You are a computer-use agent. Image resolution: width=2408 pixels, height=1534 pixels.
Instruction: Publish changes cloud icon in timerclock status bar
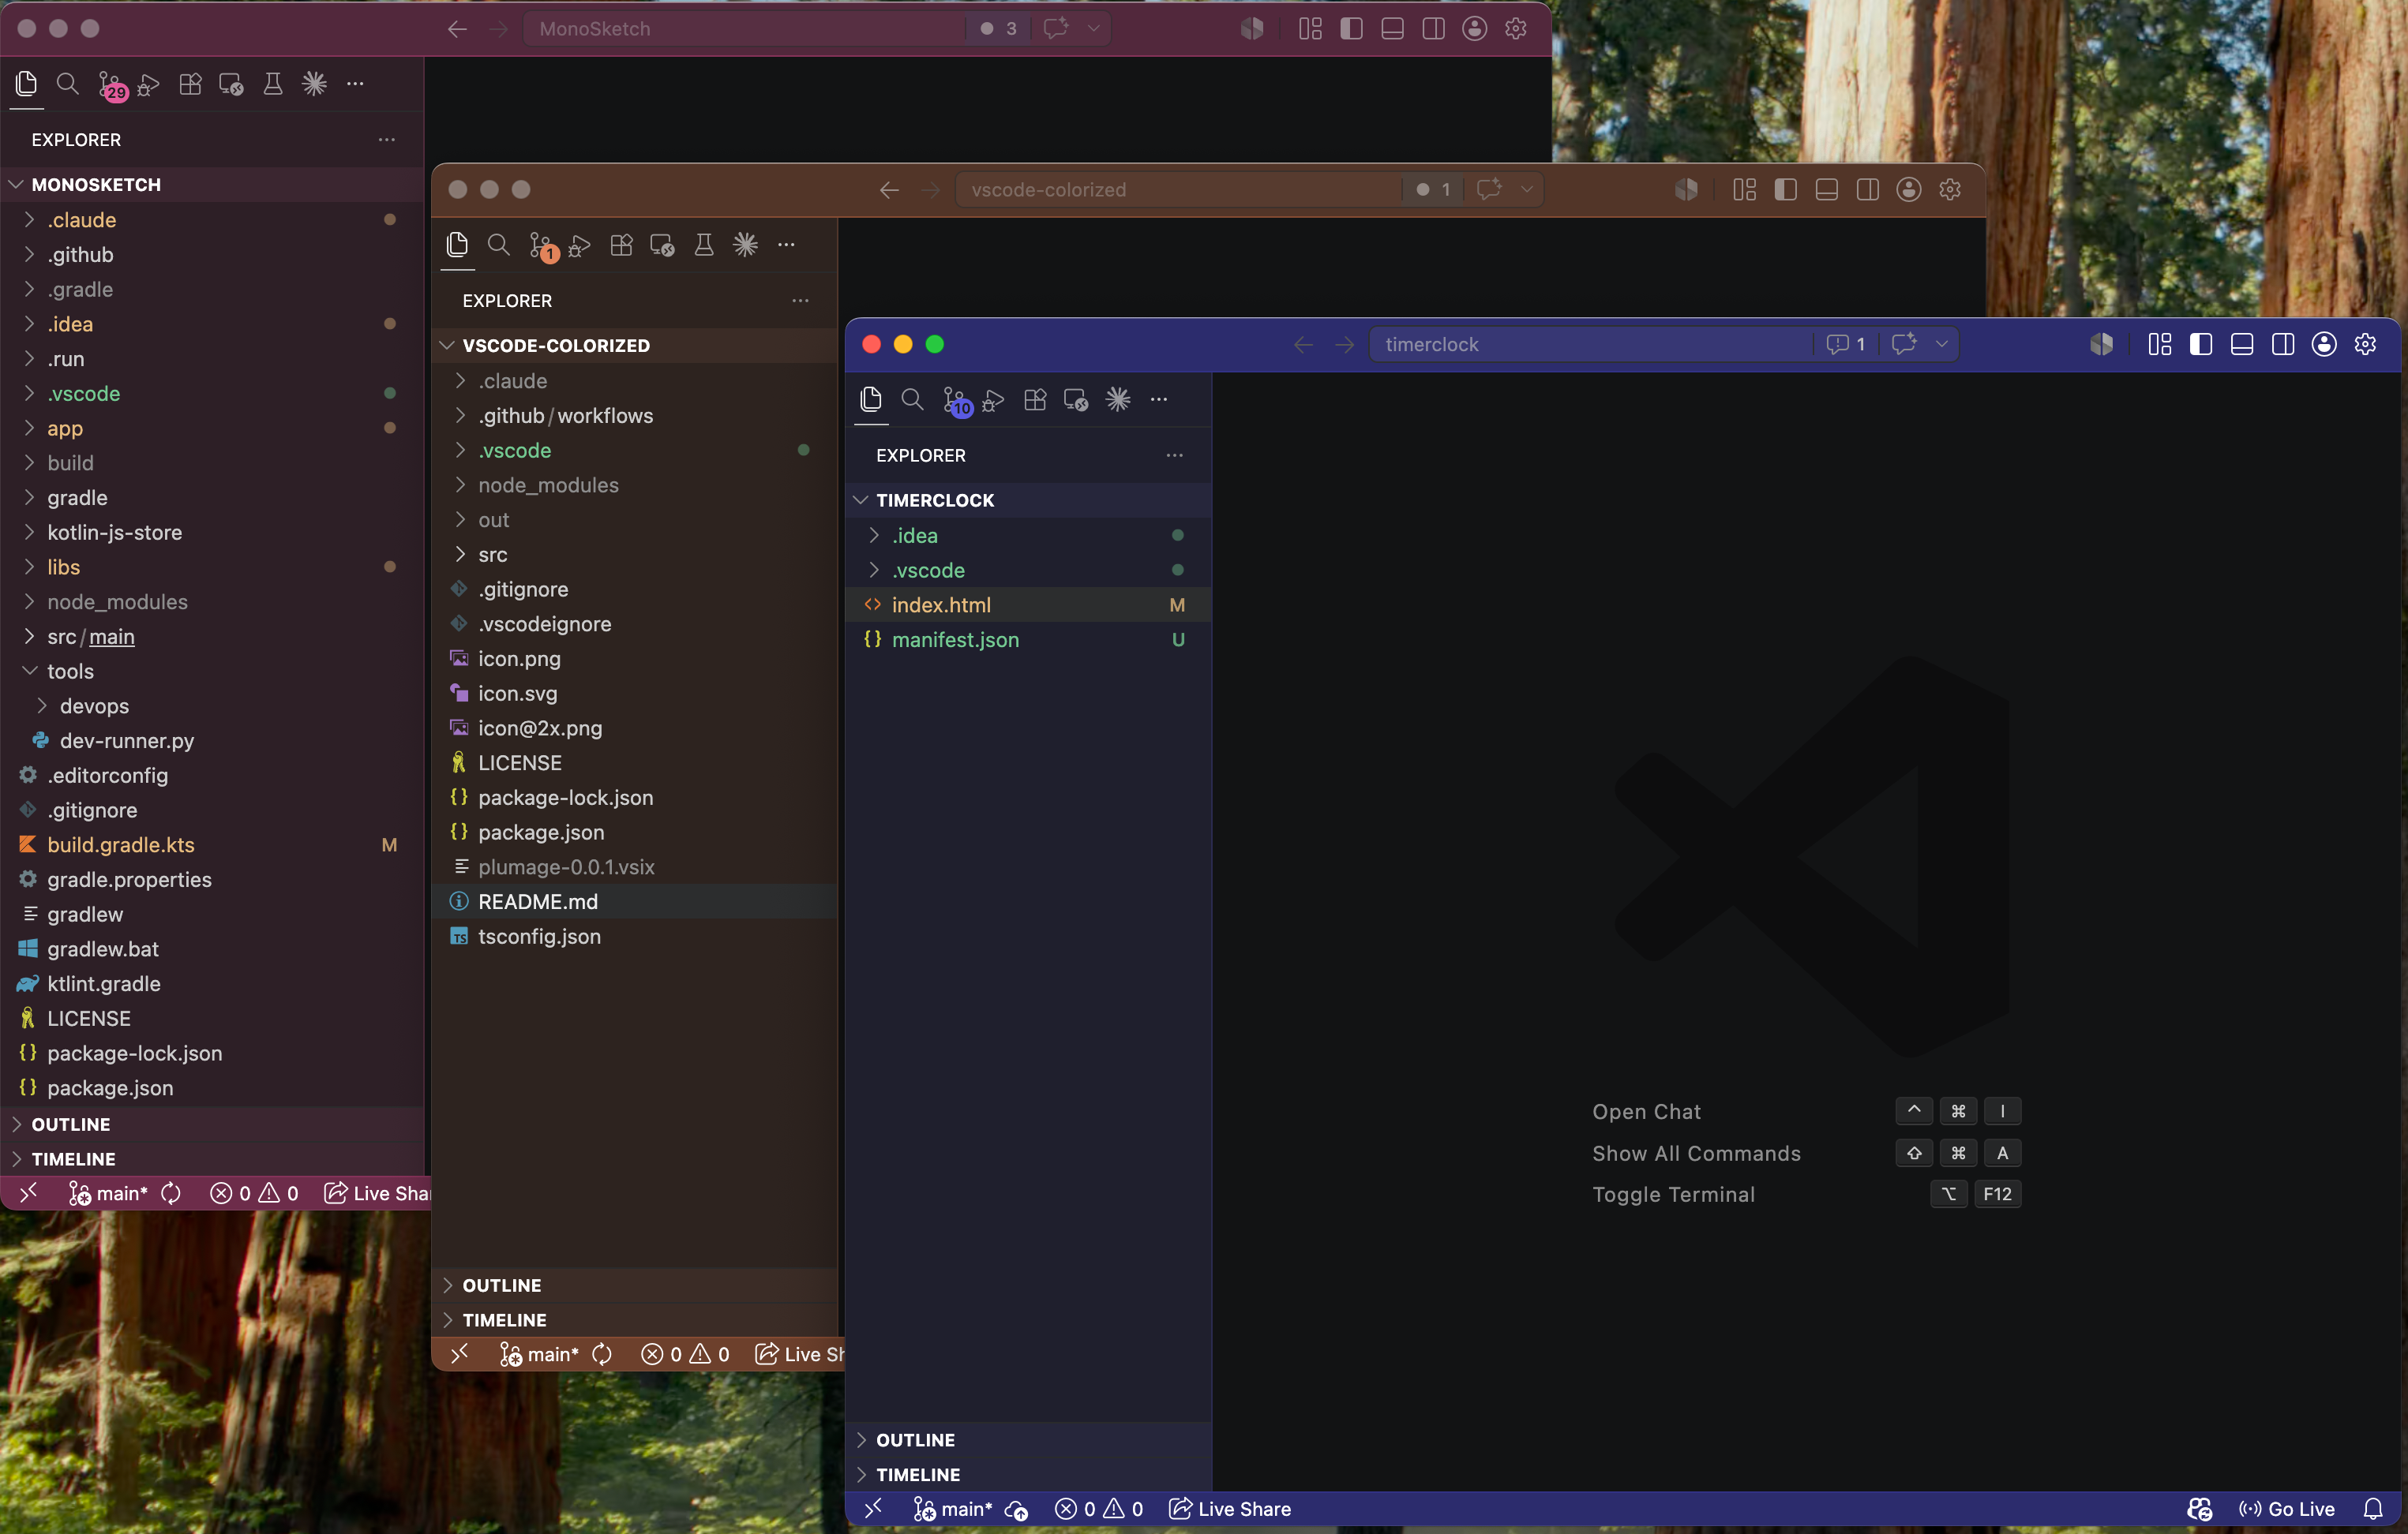[1017, 1509]
